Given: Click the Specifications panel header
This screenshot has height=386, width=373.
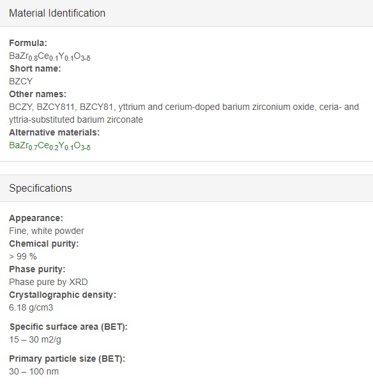Looking at the screenshot, I should coord(187,189).
